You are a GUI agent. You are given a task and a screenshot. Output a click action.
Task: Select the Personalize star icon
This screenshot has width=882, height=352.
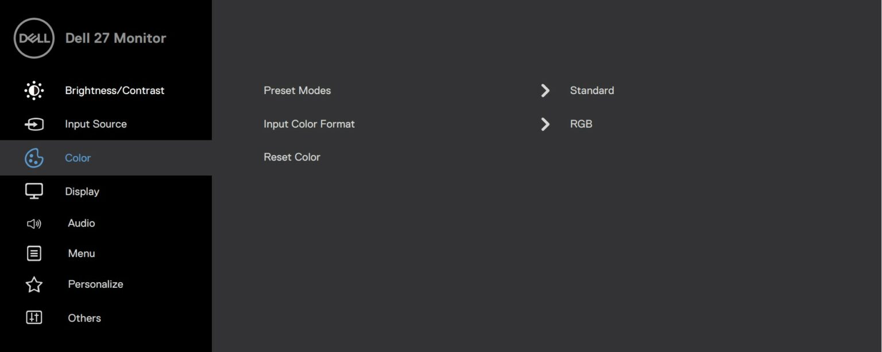point(33,284)
